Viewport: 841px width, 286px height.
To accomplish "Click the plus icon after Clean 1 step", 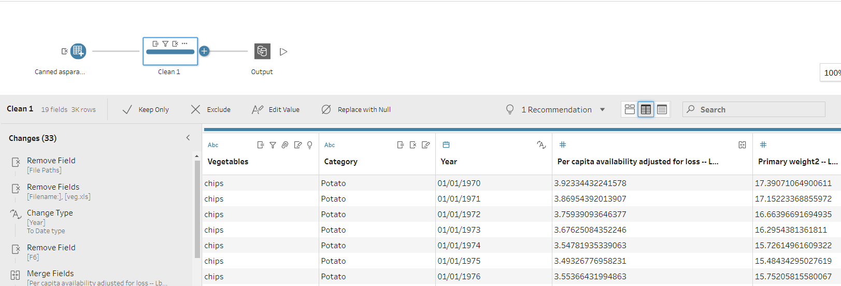I will [204, 51].
